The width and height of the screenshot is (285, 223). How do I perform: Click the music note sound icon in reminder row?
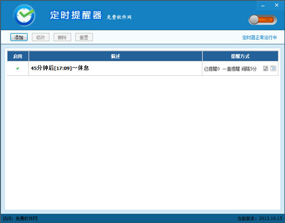(x=266, y=69)
